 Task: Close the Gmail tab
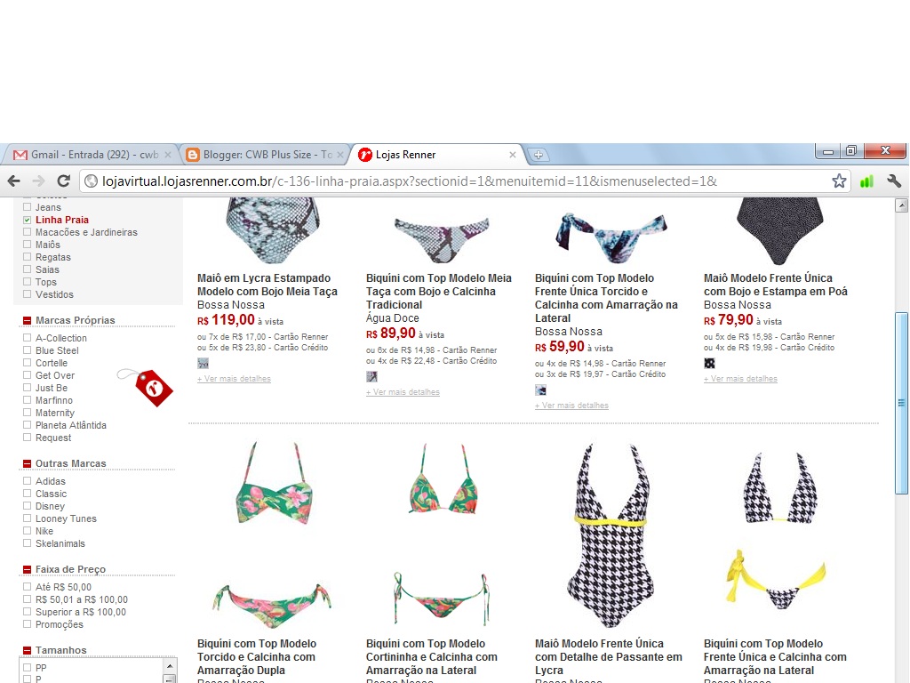click(x=168, y=155)
